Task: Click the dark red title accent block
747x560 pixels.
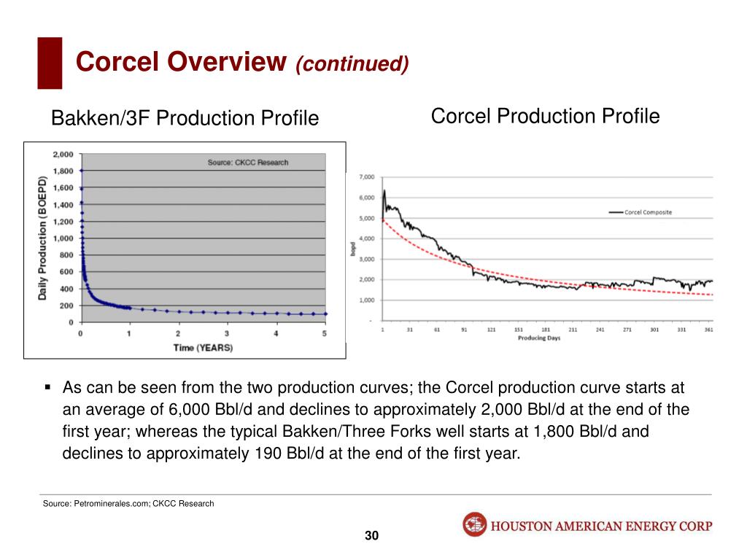Action: pos(50,63)
